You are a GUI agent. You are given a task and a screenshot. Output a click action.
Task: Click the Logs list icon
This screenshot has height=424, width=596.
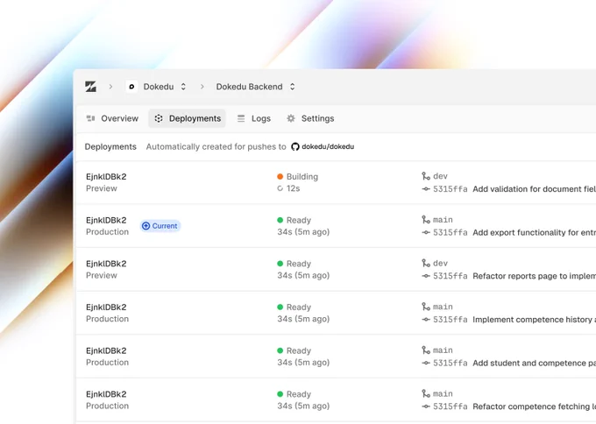tap(241, 118)
